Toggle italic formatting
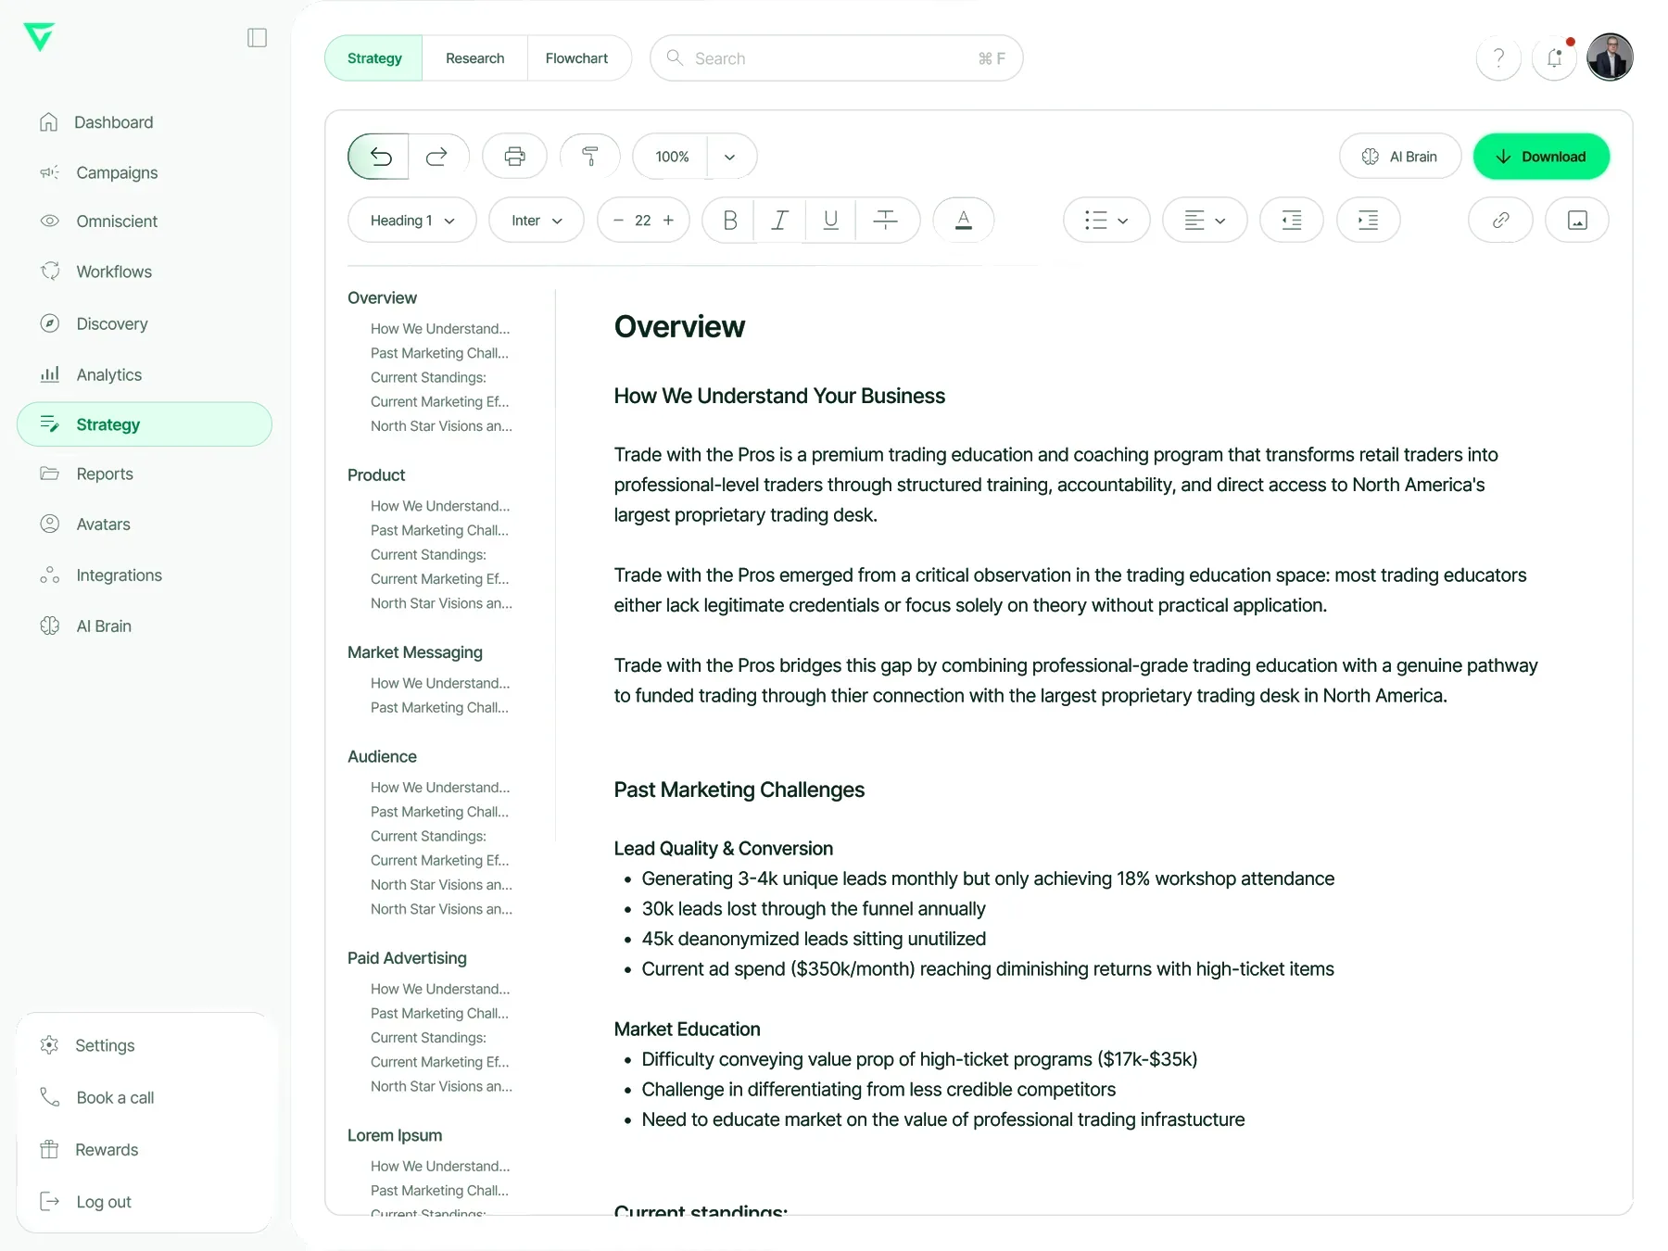This screenshot has height=1251, width=1668. pyautogui.click(x=780, y=221)
